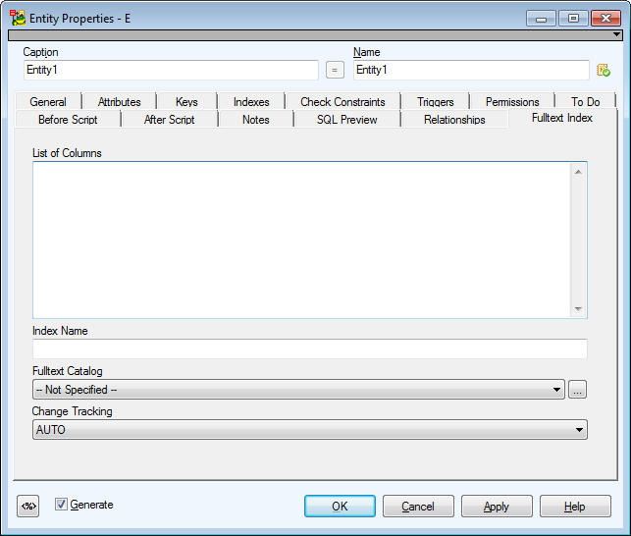Click the ellipsis button next to Fulltext Catalog
The image size is (631, 536).
pyautogui.click(x=577, y=390)
